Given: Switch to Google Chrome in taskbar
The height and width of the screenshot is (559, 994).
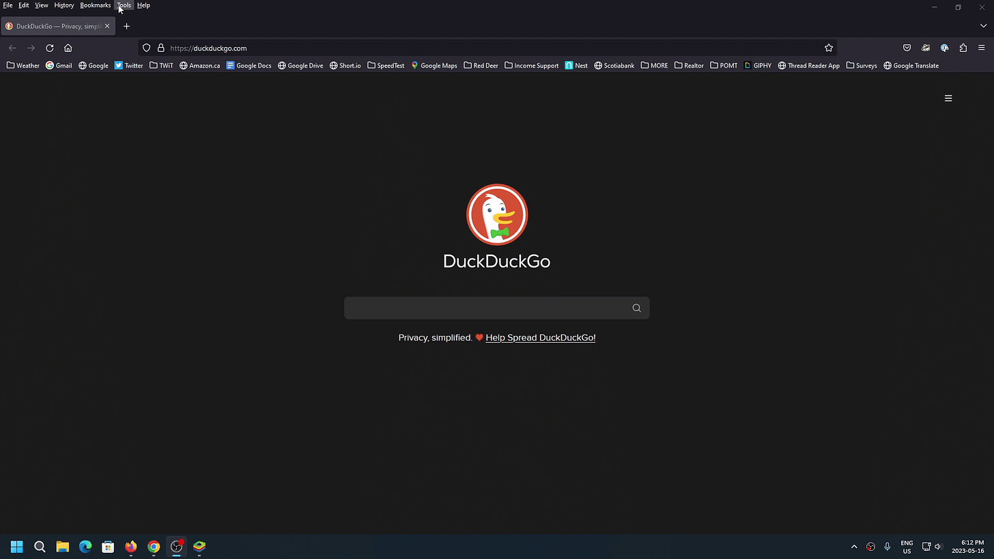Looking at the screenshot, I should tap(154, 546).
